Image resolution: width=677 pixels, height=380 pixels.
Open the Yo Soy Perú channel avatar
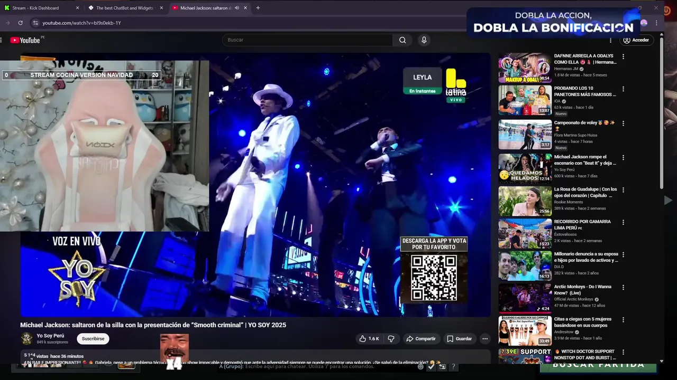[26, 339]
